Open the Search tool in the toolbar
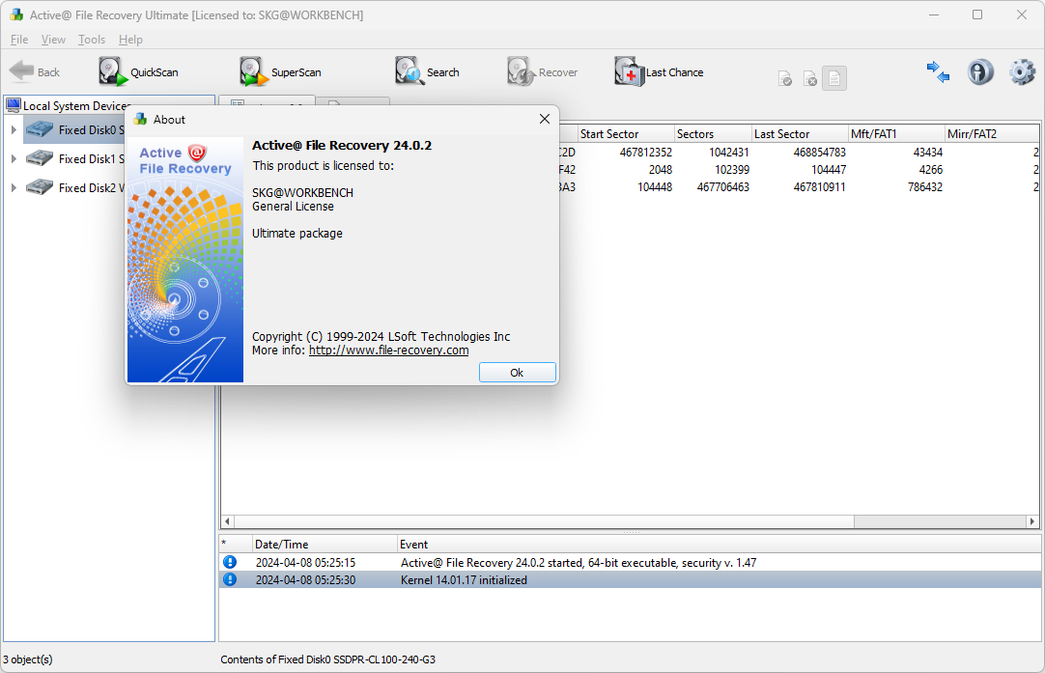This screenshot has height=673, width=1045. [x=427, y=71]
